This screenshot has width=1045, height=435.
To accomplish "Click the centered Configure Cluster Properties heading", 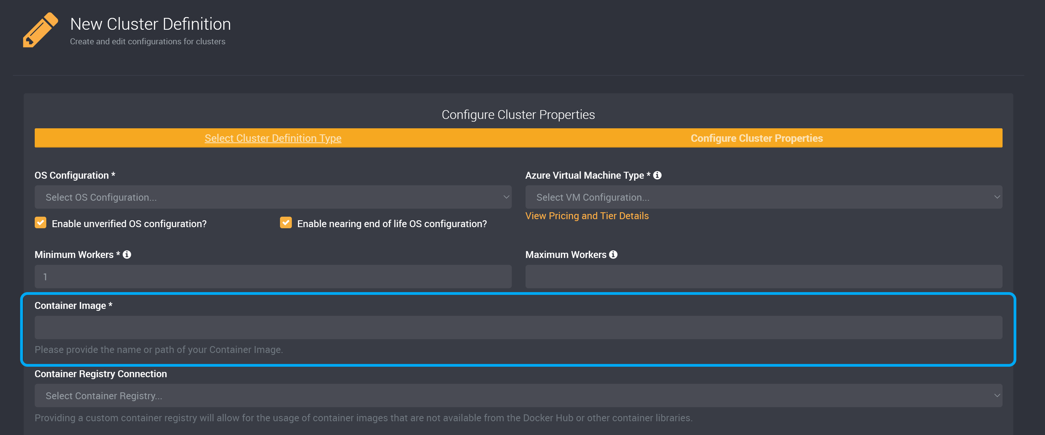I will click(518, 115).
